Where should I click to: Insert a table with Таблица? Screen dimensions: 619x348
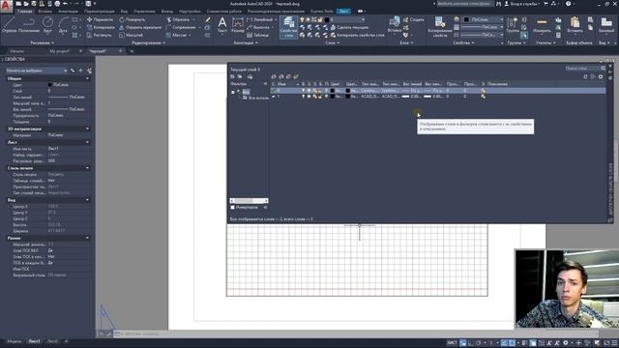click(x=258, y=35)
